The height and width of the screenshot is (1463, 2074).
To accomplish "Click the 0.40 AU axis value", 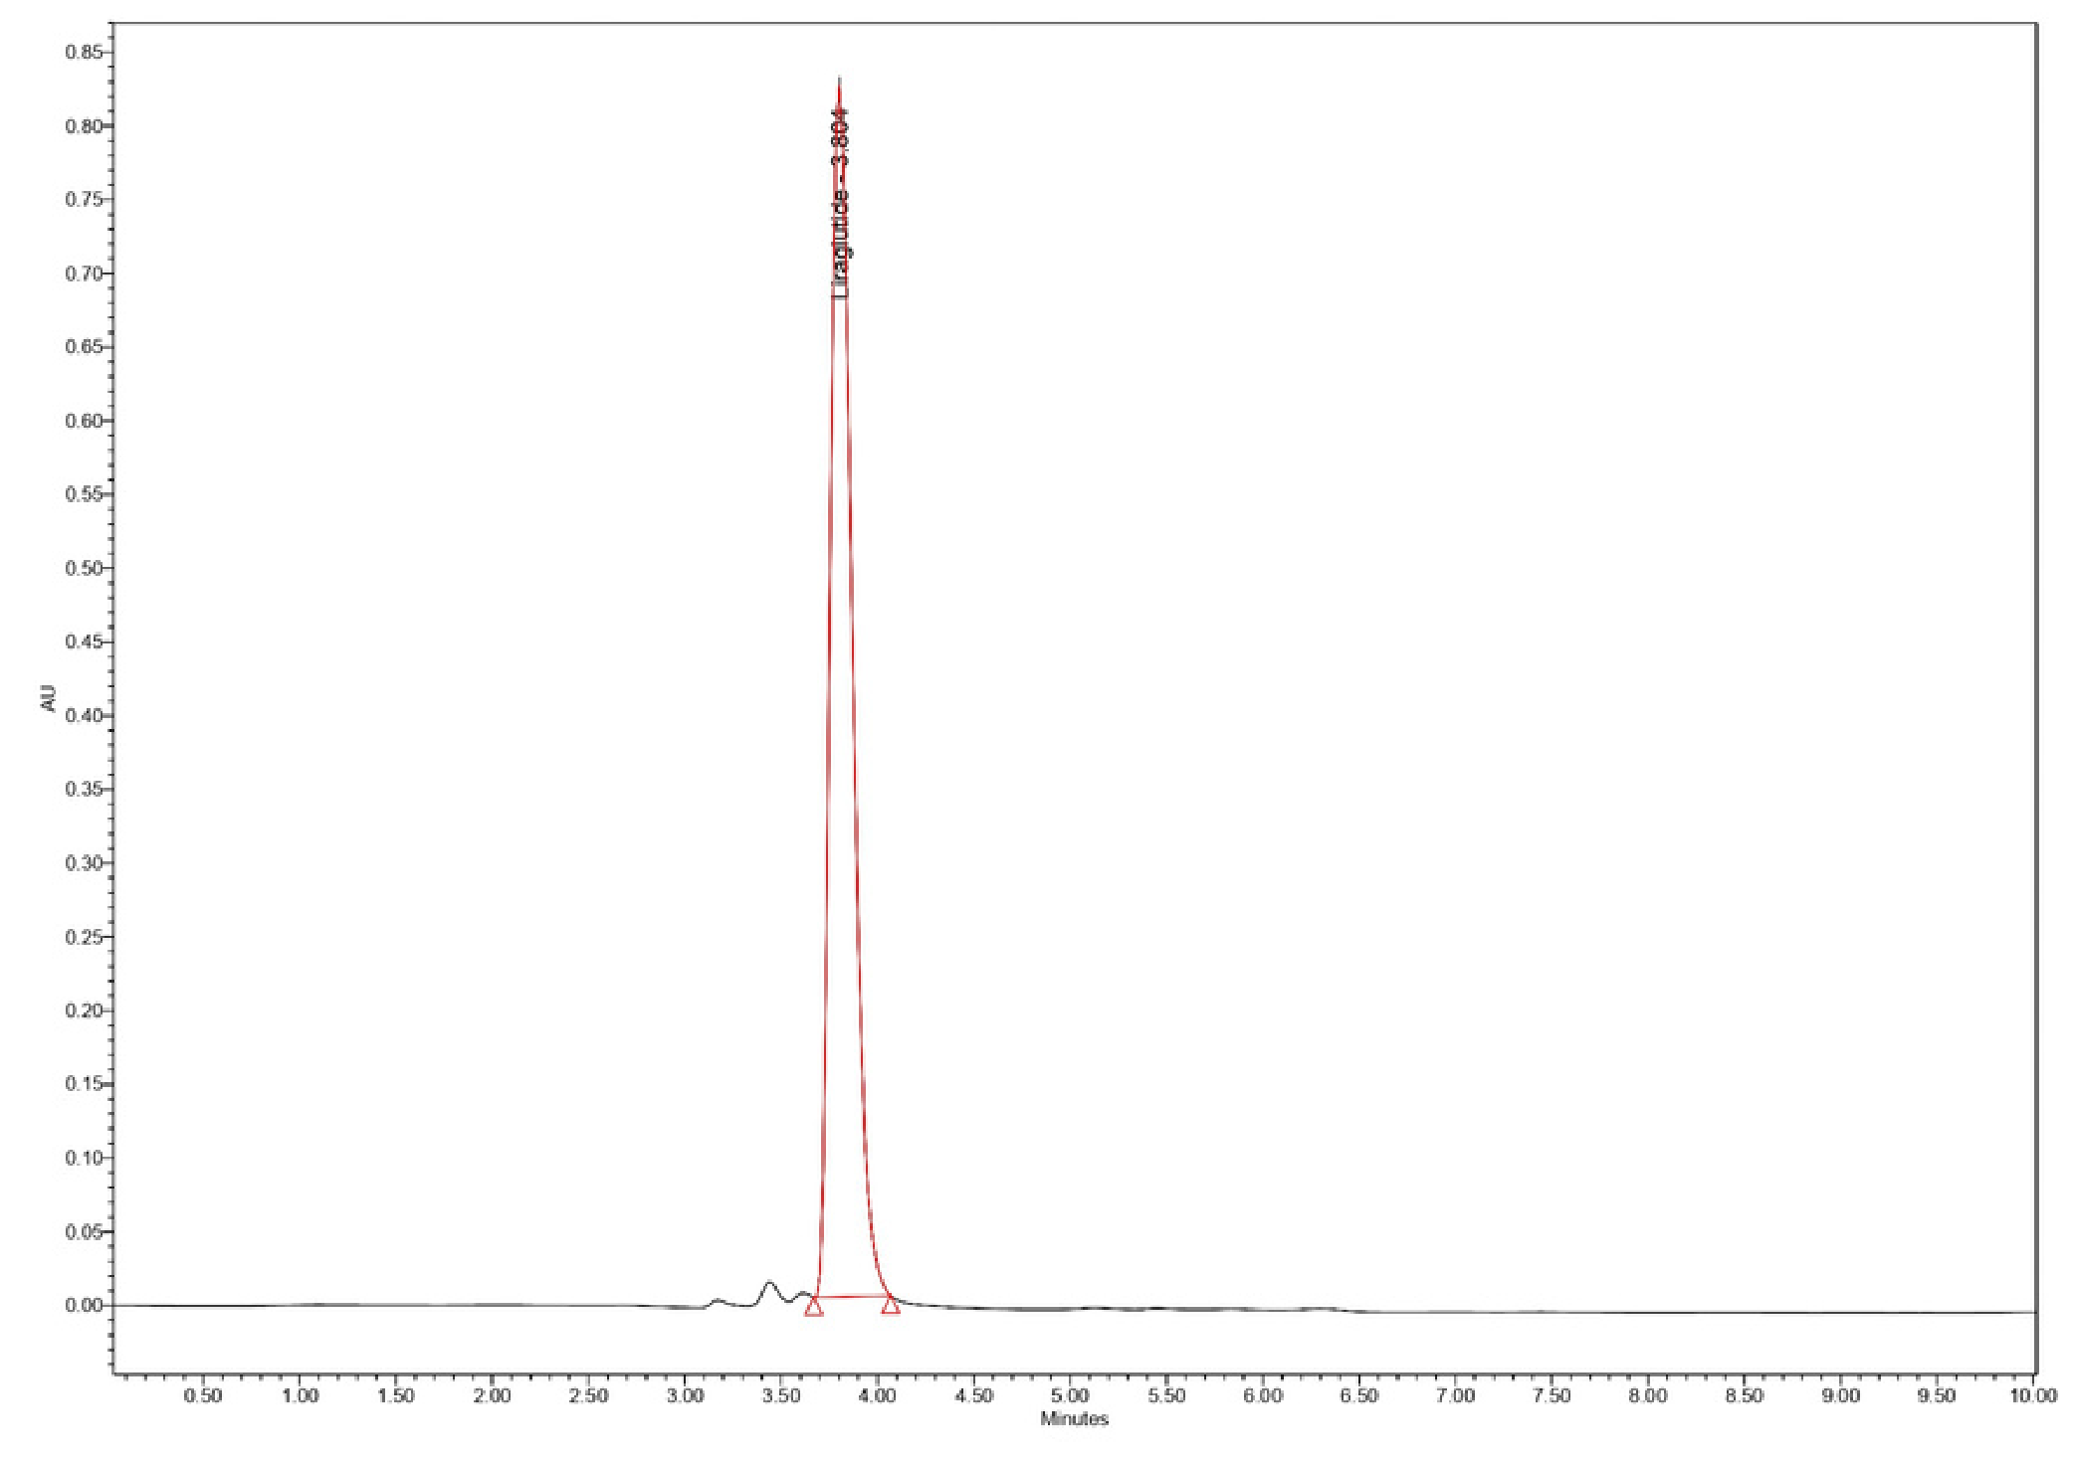I will (84, 715).
